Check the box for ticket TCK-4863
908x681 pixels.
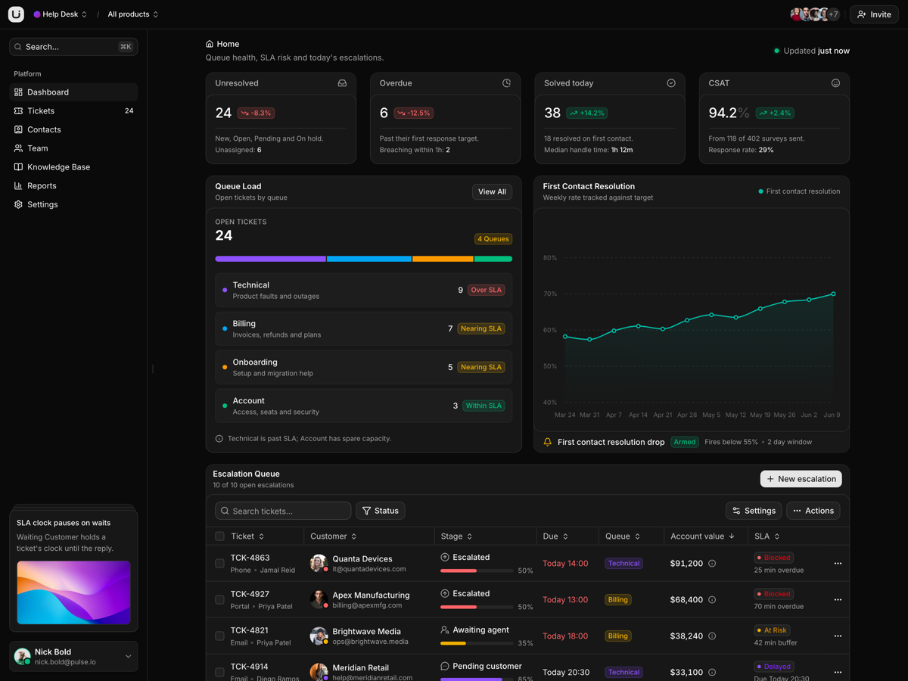point(219,564)
